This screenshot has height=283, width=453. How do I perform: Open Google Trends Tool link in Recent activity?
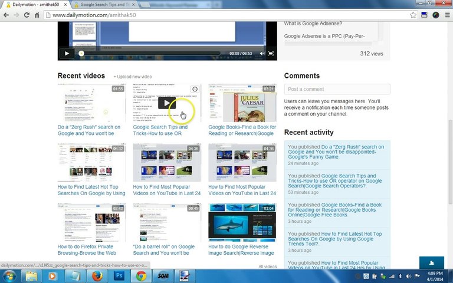click(x=335, y=239)
